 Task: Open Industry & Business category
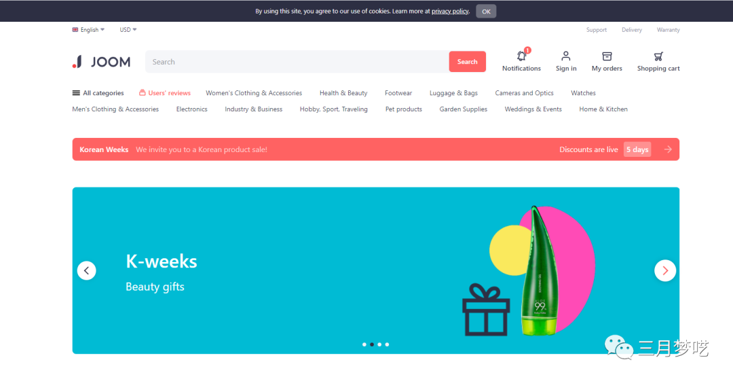coord(253,109)
